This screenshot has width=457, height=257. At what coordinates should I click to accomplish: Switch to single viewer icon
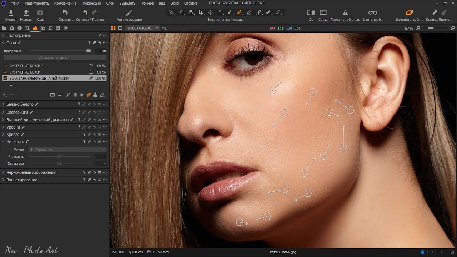point(120,28)
